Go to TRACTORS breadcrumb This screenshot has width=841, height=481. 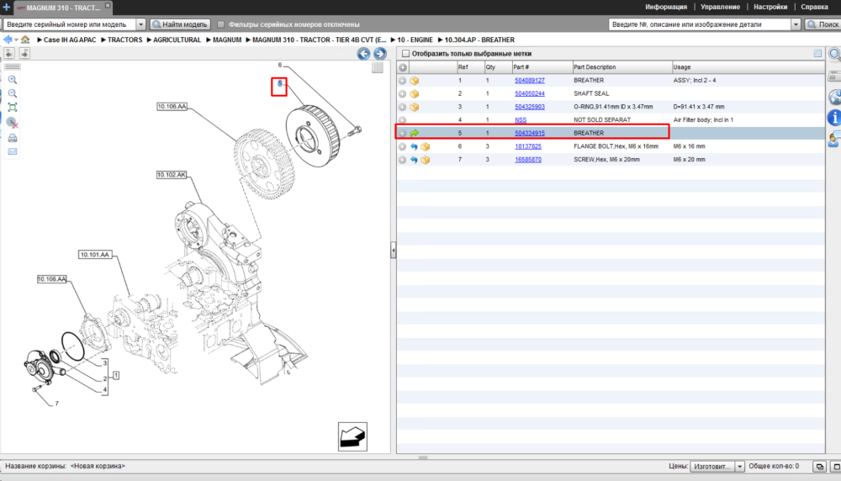125,40
